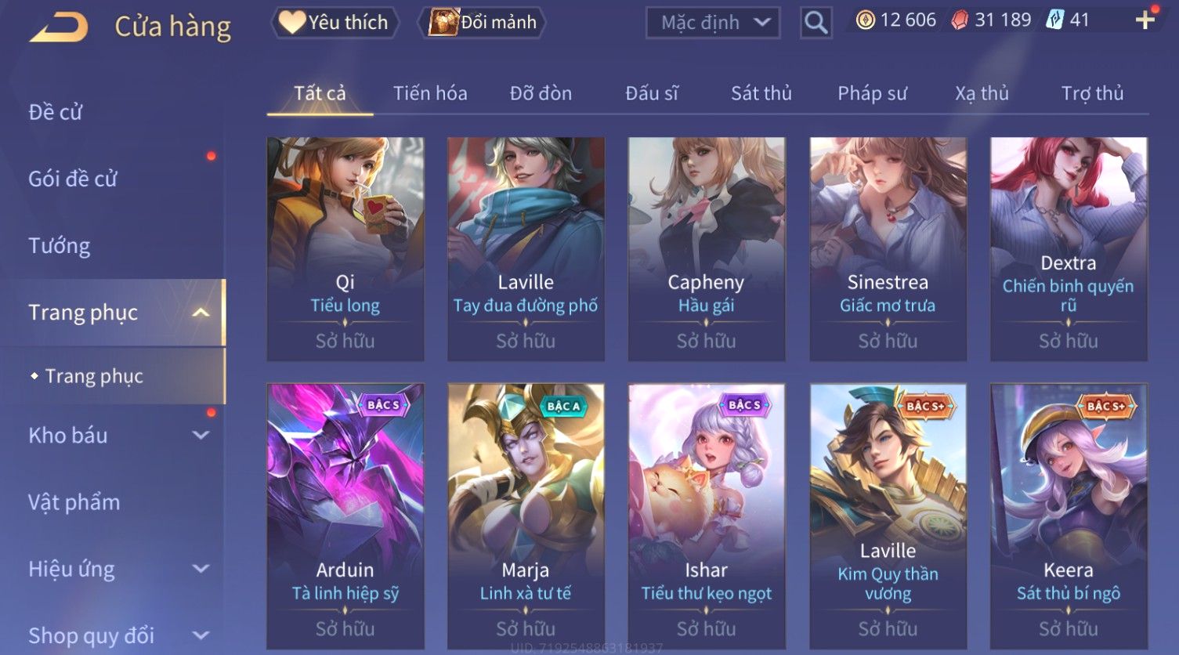Click the plus icon to add currency
Image resolution: width=1179 pixels, height=655 pixels.
[x=1145, y=20]
